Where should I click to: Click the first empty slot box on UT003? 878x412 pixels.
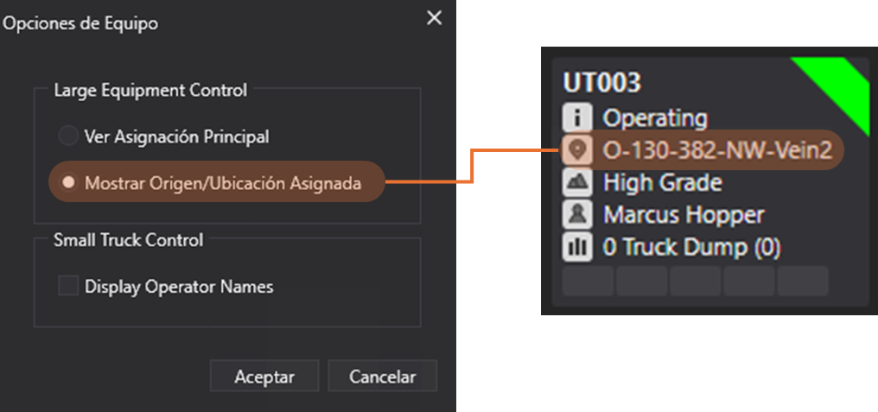[588, 281]
